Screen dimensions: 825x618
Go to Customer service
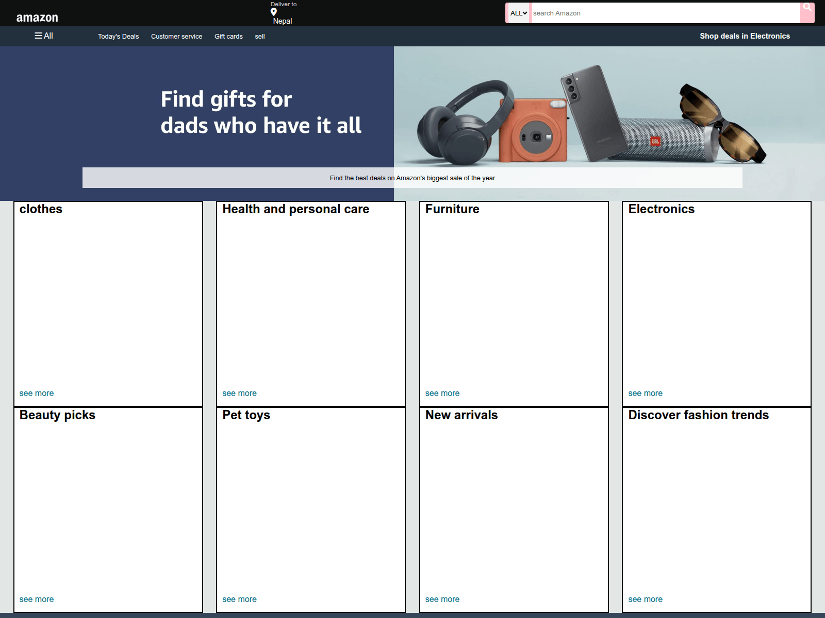tap(176, 37)
